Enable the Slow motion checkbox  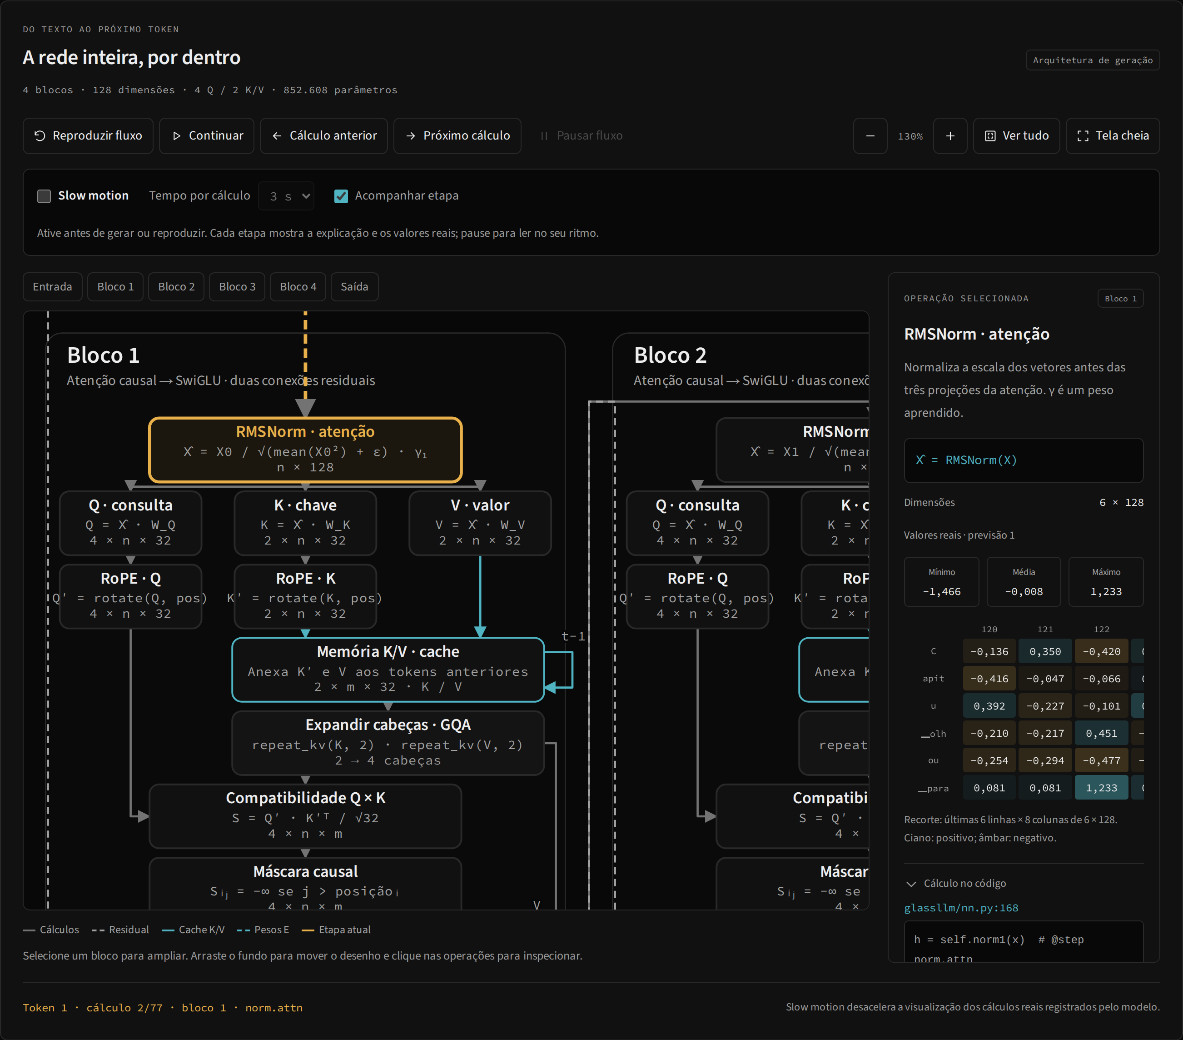click(x=44, y=196)
